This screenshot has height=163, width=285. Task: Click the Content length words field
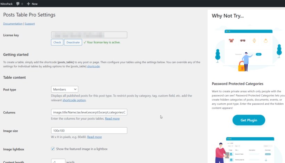click(58, 161)
